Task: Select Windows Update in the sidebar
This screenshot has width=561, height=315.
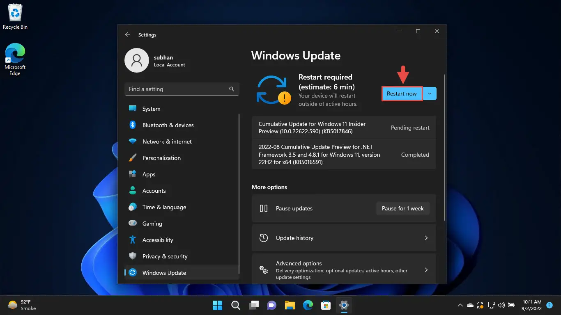Action: (x=182, y=273)
